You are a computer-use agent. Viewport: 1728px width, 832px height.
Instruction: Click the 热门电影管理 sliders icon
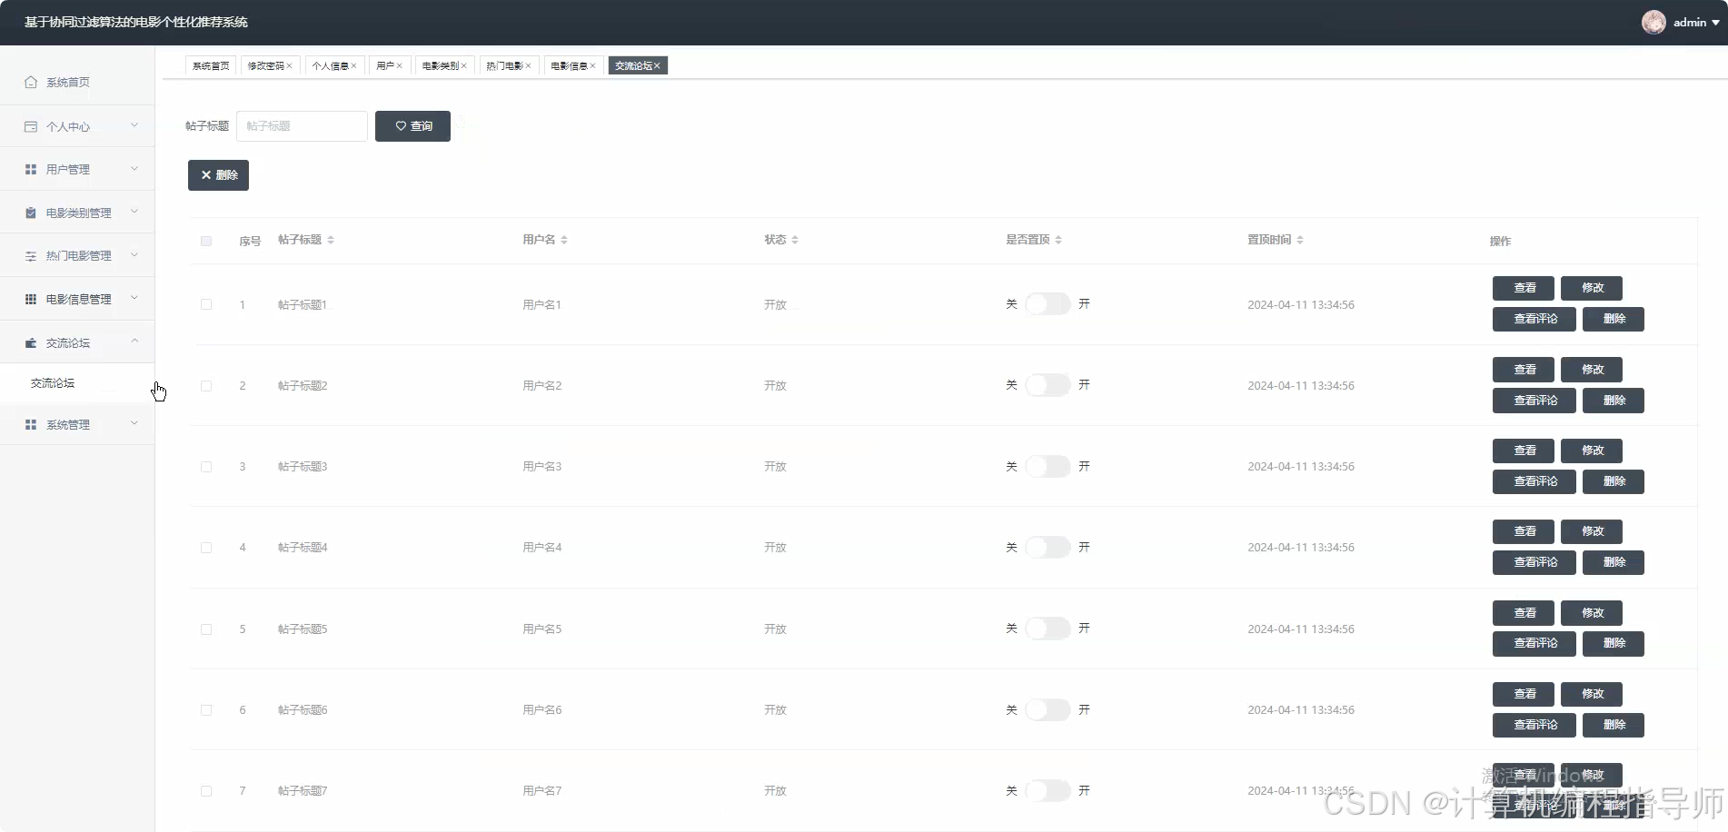tap(31, 256)
